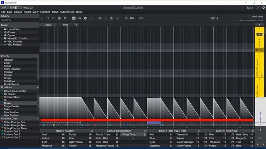Expand the Strobe effects group
Screen dimensions: 266x149
tap(2, 75)
